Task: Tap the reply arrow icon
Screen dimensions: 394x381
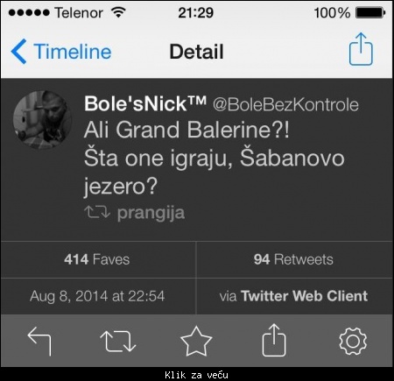Action: [39, 341]
